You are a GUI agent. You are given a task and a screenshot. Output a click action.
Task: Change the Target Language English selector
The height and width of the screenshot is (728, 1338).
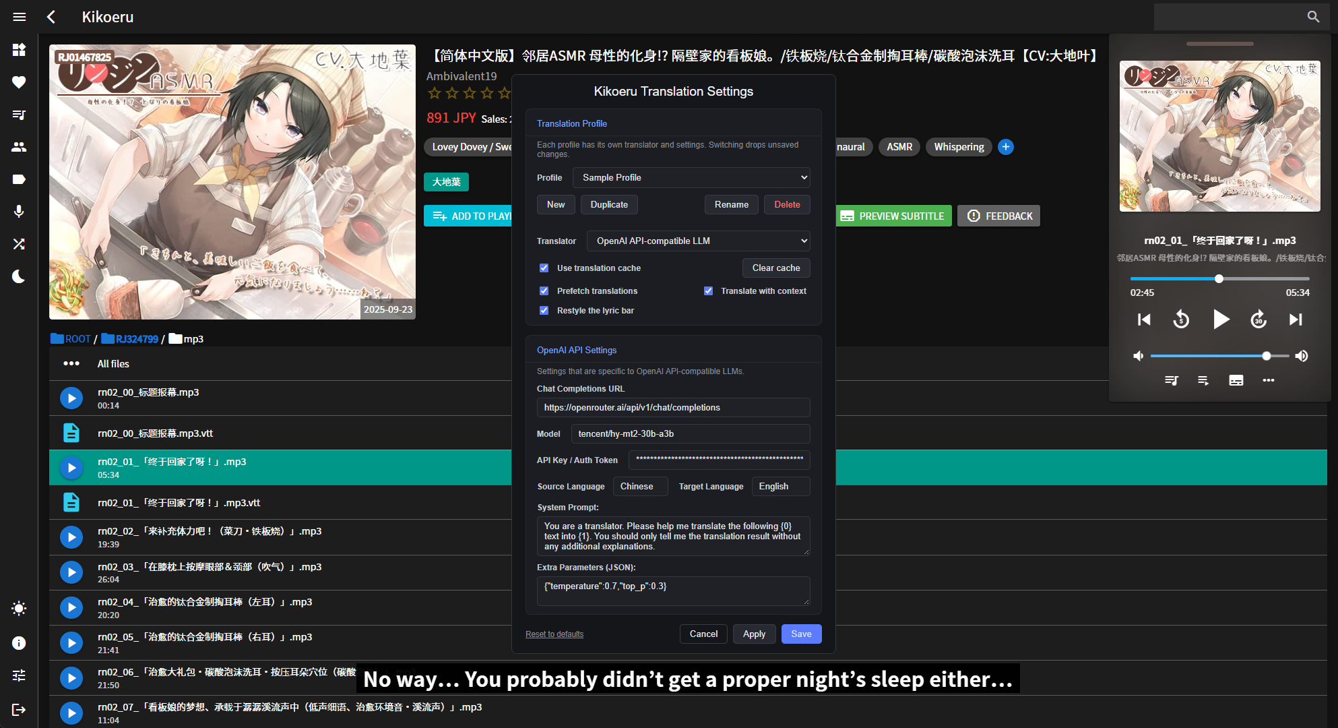click(782, 487)
